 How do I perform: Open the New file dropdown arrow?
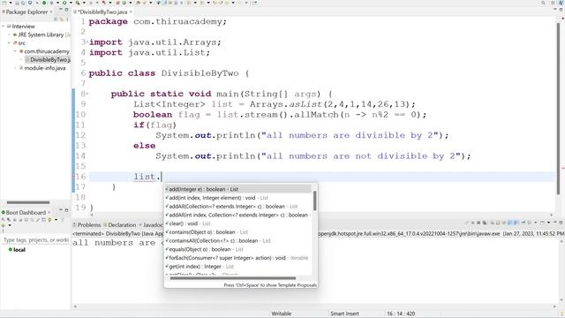click(x=11, y=3)
